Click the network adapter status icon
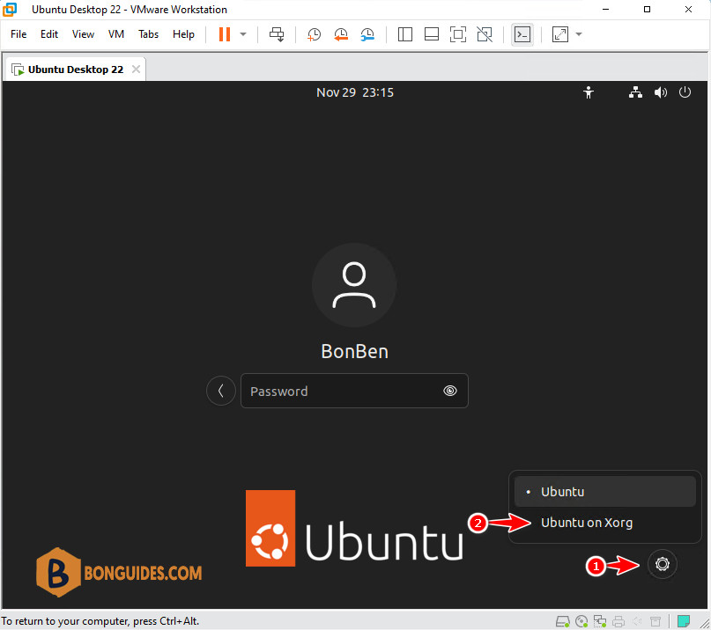The image size is (711, 630). [600, 621]
